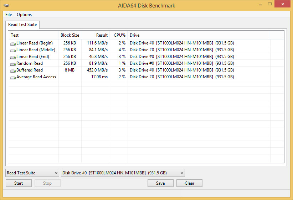
Task: Select the Average Read Access row label
Action: [x=36, y=77]
